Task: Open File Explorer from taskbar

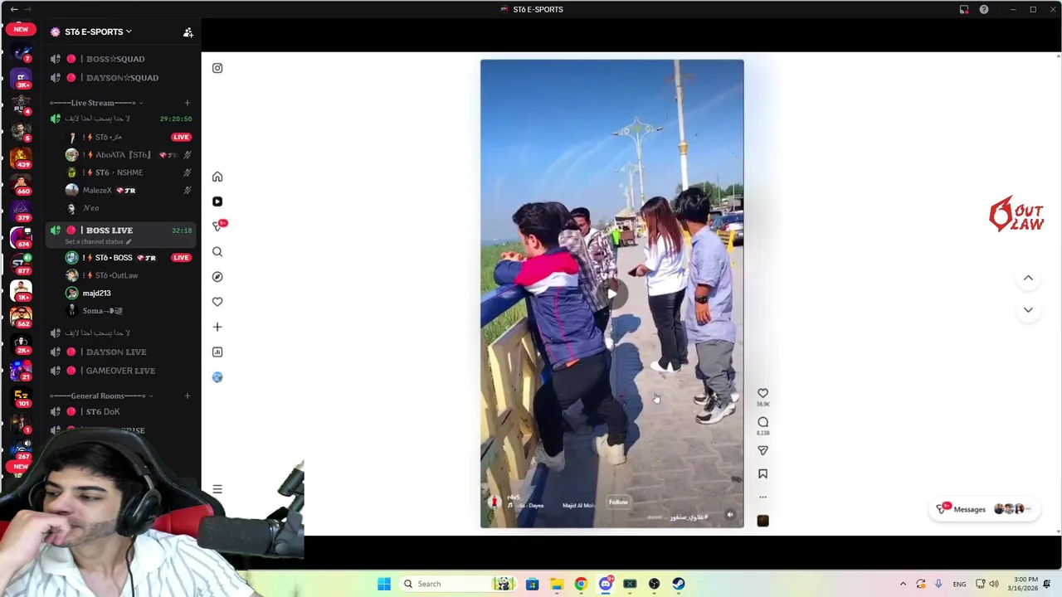Action: click(x=557, y=584)
